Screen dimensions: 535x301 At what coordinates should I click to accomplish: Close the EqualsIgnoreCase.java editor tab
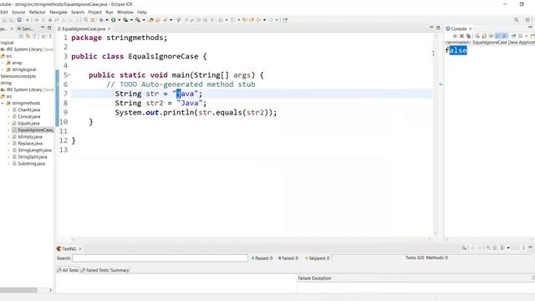point(110,28)
